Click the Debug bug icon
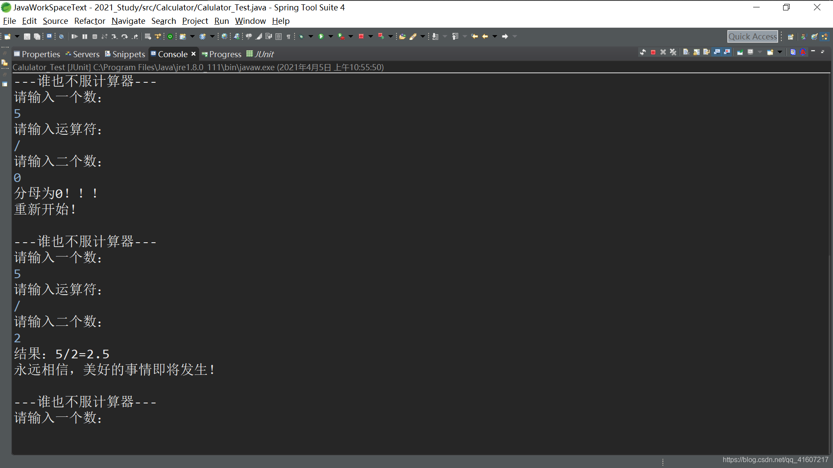The width and height of the screenshot is (833, 468). (x=301, y=36)
